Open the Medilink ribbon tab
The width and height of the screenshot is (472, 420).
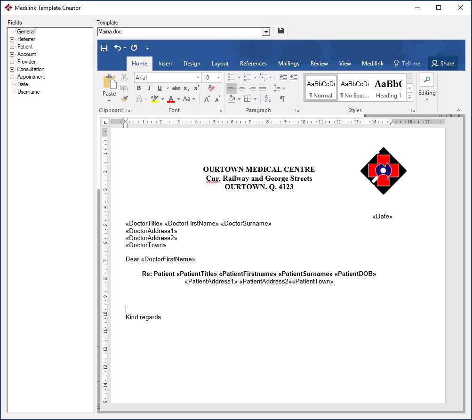point(372,64)
